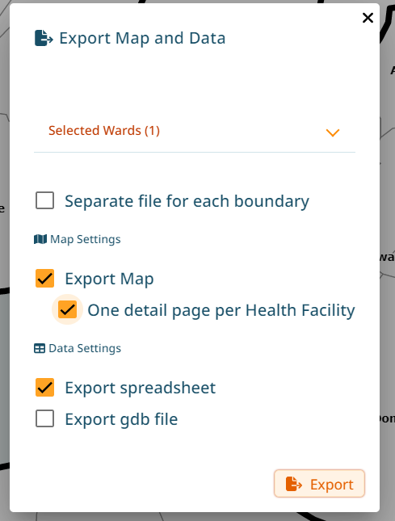This screenshot has height=521, width=395.
Task: Click the Export button
Action: pyautogui.click(x=319, y=484)
